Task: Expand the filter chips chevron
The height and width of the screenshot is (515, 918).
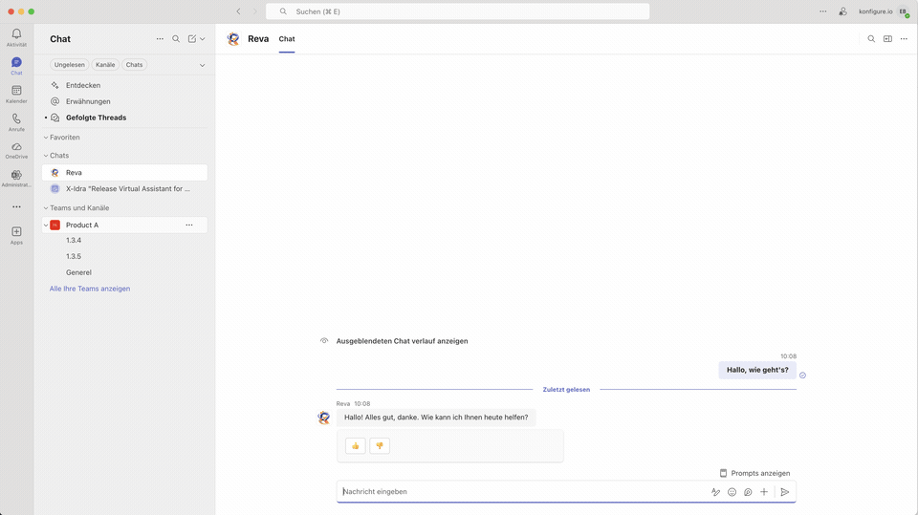Action: click(x=202, y=65)
